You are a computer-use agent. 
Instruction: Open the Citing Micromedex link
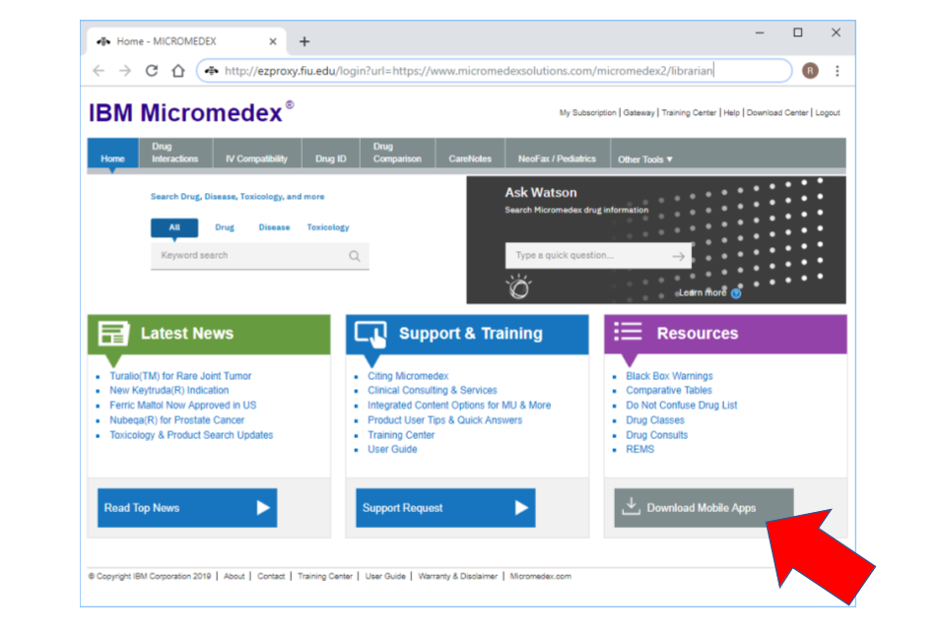pyautogui.click(x=408, y=376)
